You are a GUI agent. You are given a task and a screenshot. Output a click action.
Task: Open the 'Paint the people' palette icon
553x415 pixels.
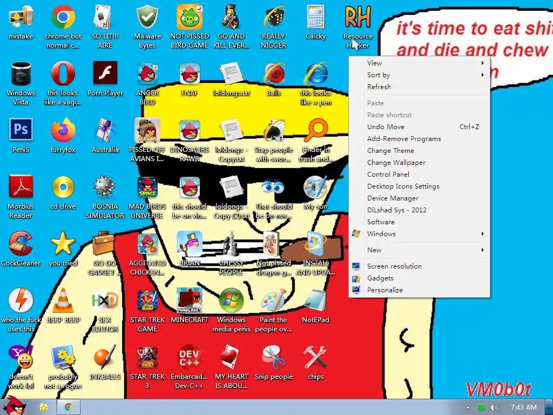tap(274, 300)
